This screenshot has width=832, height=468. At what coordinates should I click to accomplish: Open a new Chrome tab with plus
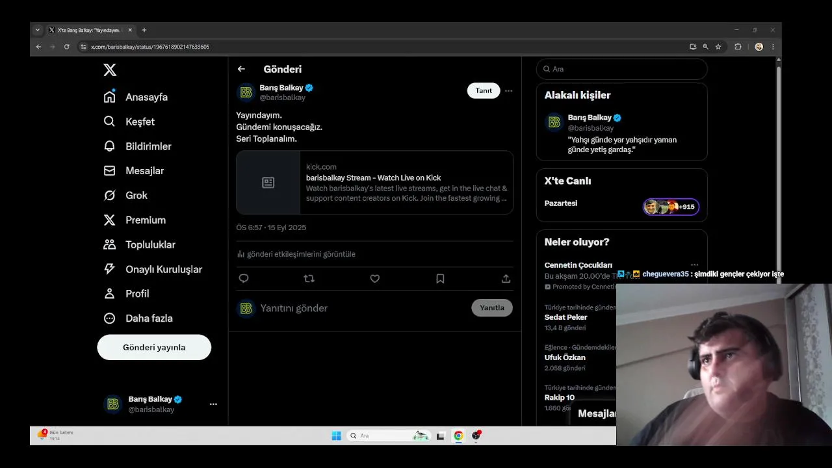tap(144, 30)
